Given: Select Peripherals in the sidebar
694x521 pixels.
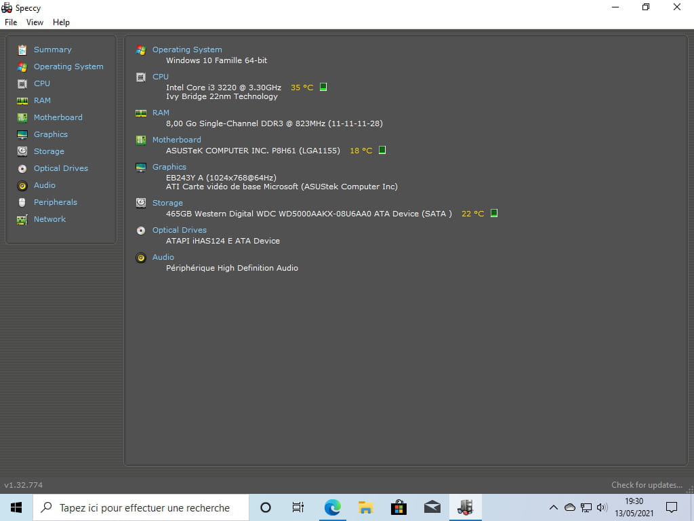Looking at the screenshot, I should 56,202.
